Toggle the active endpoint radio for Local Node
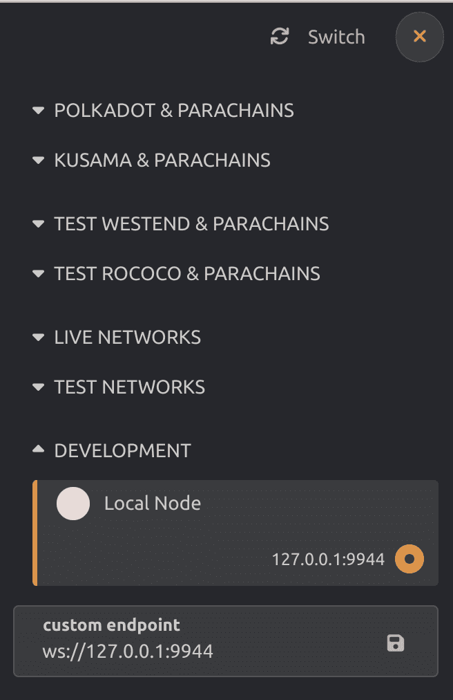453x700 pixels. tap(409, 558)
